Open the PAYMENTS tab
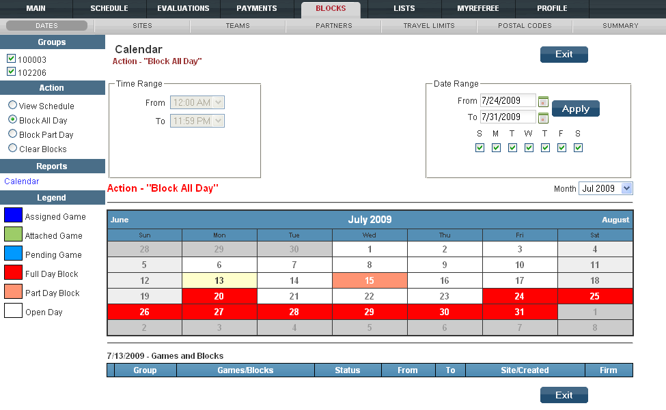 (x=257, y=8)
